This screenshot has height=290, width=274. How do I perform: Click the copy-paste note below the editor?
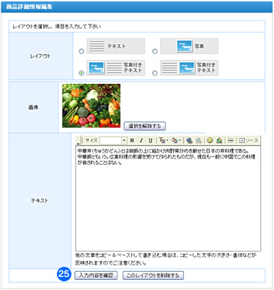166,259
